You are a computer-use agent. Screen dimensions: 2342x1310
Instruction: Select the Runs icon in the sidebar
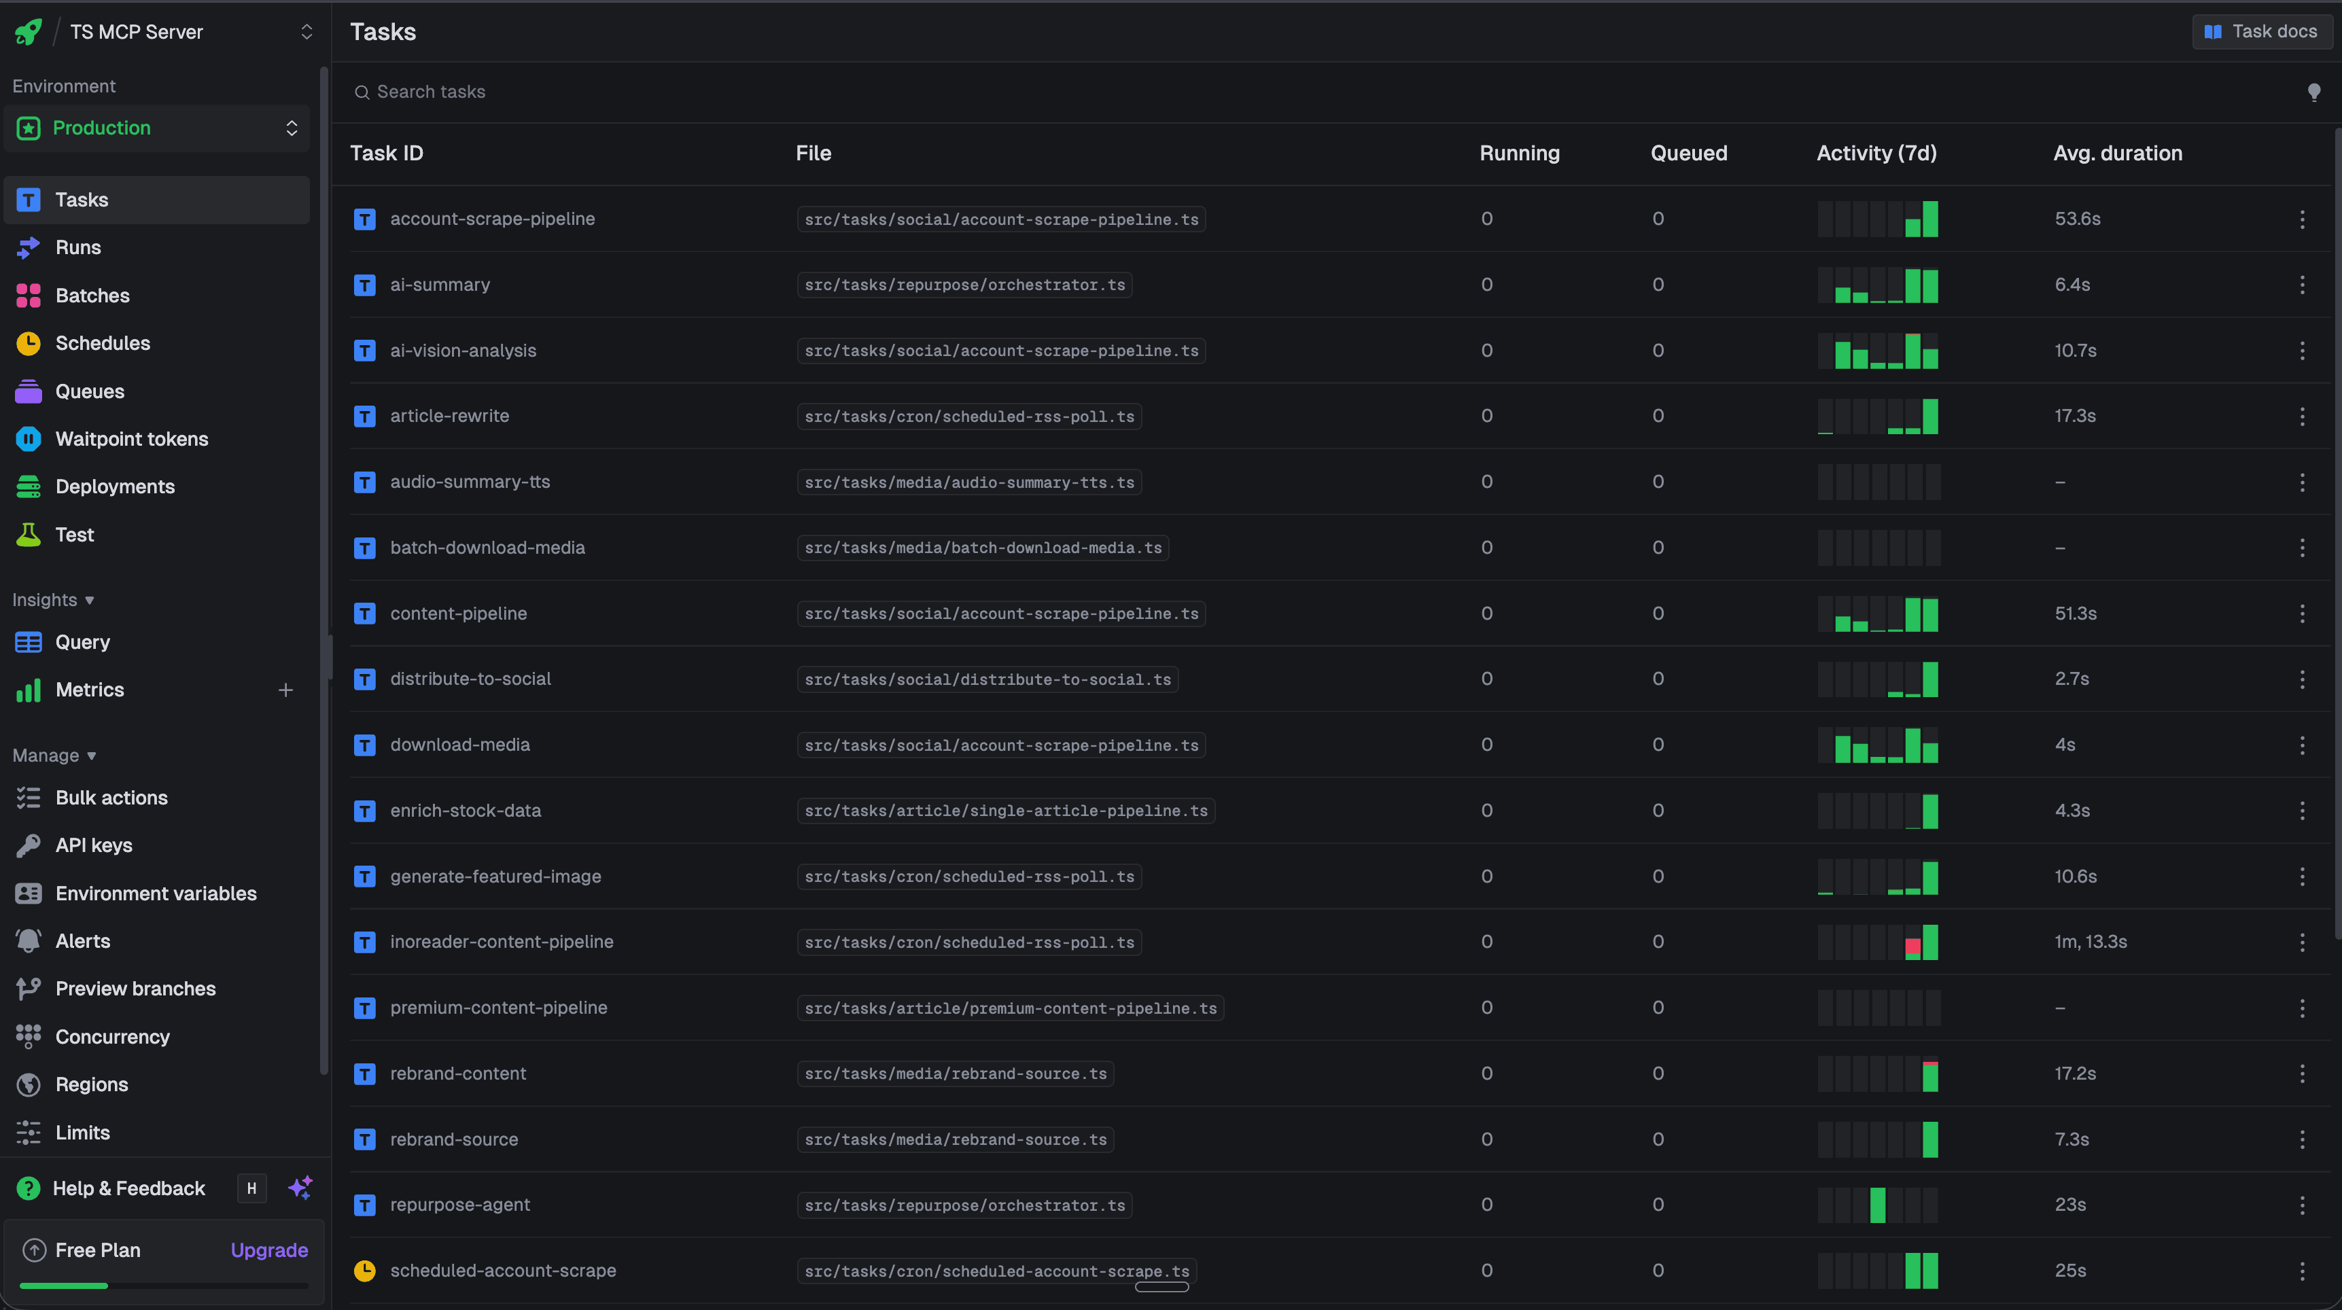(28, 247)
